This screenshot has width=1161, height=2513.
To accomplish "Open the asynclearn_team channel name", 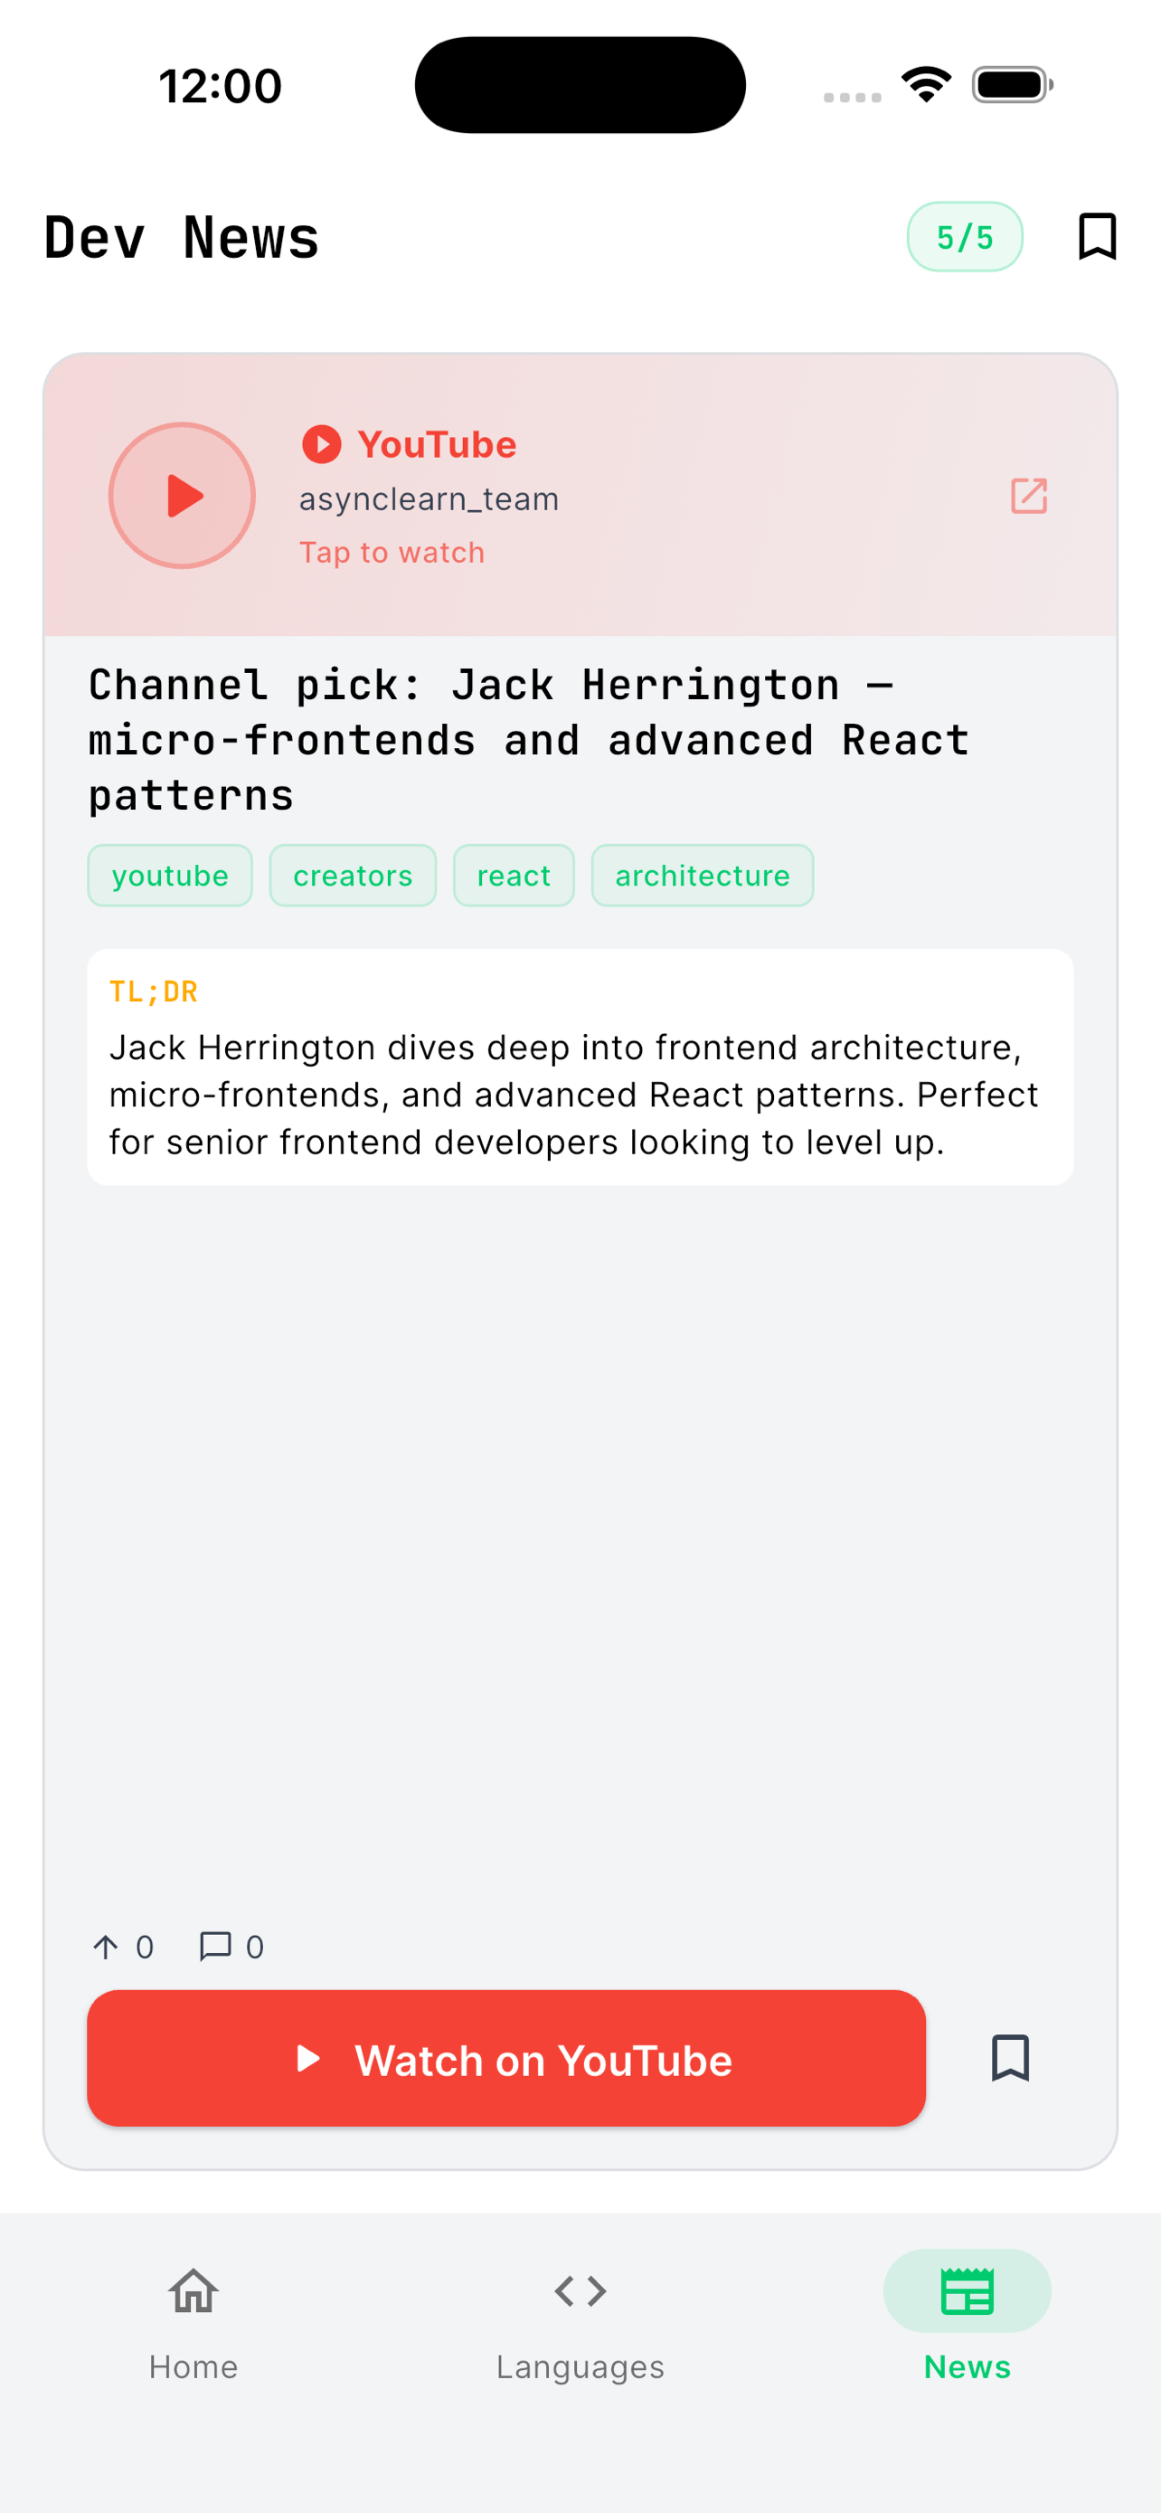I will [429, 499].
